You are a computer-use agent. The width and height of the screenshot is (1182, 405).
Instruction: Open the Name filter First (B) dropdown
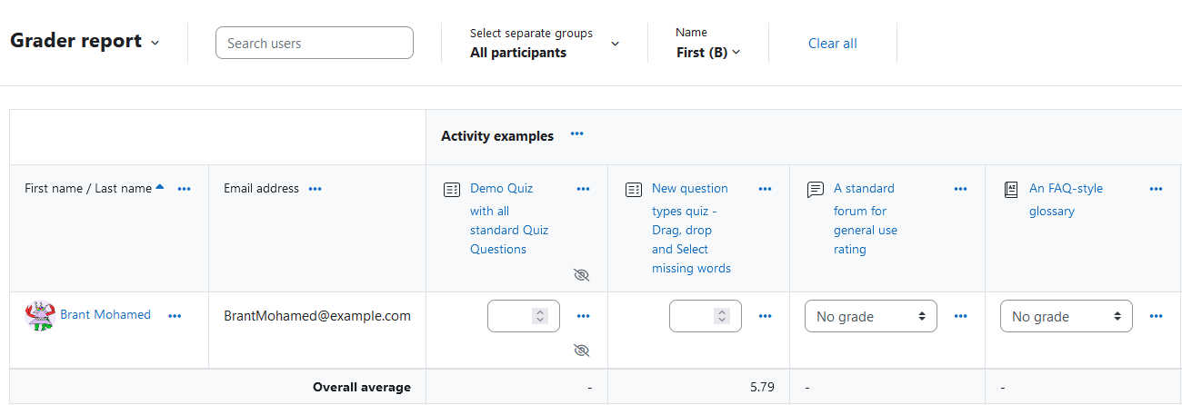coord(708,53)
